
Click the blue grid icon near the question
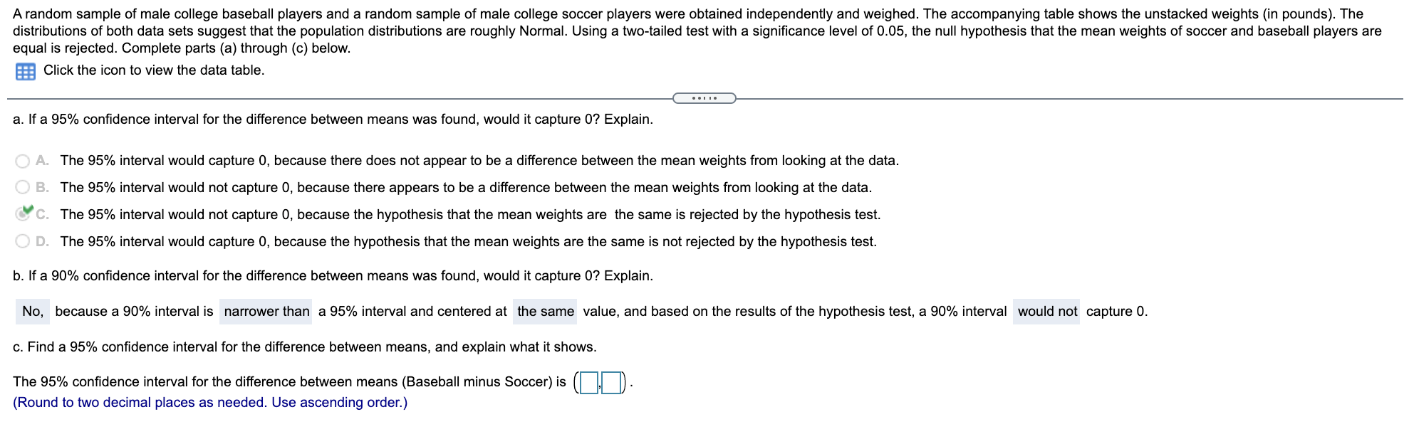click(x=24, y=70)
